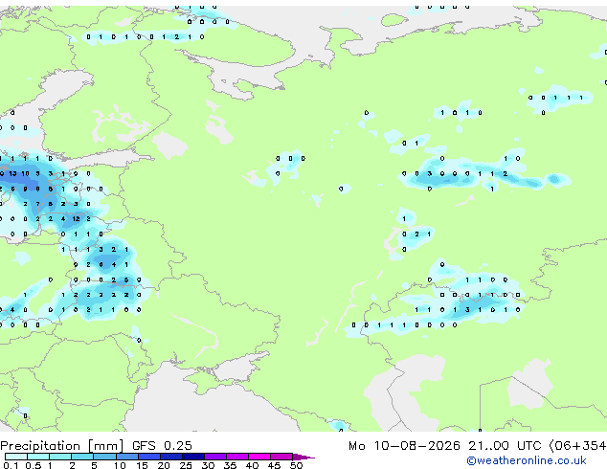The image size is (607, 469).
Task: Click the 'GFS 0.25' model label
Action: pyautogui.click(x=162, y=446)
